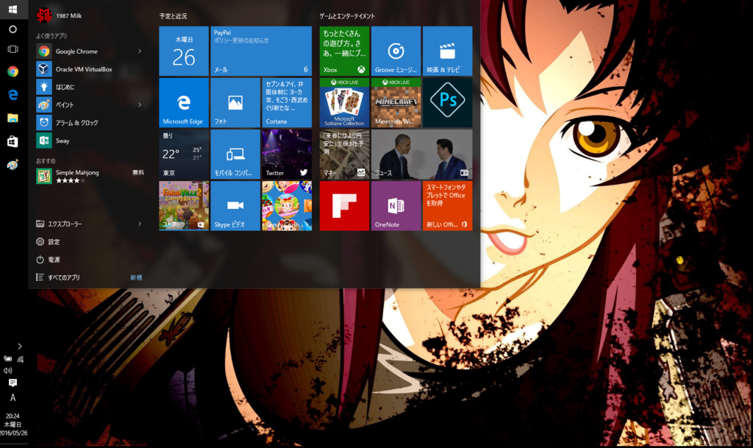Viewport: 753px width, 448px height.
Task: Open the Skype ビデオ tile
Action: tap(235, 206)
